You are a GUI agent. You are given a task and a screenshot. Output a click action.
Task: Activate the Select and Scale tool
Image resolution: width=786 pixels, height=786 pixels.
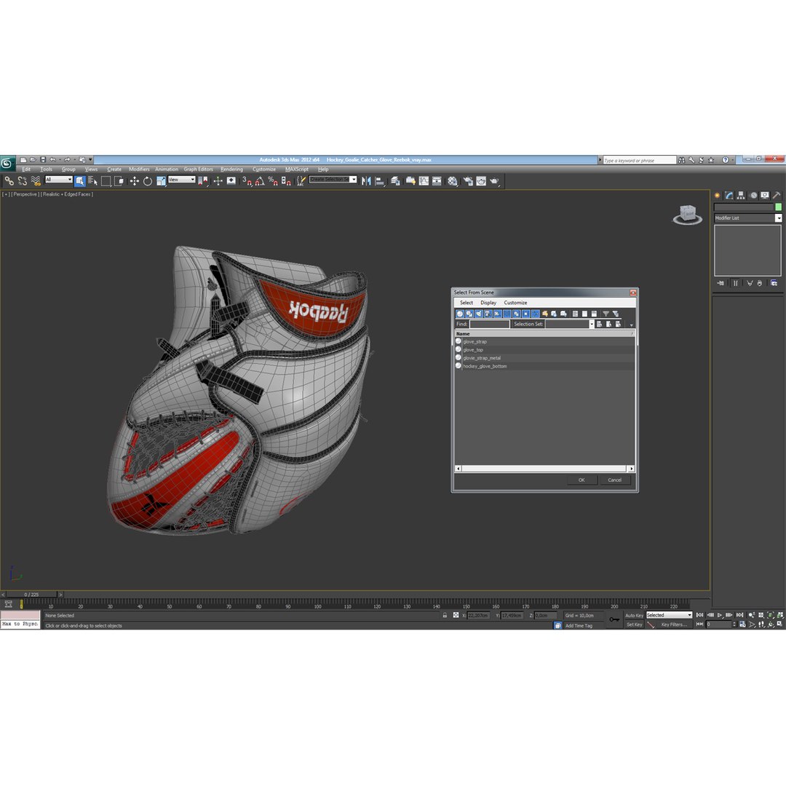pyautogui.click(x=161, y=181)
